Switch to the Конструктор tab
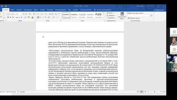This screenshot has height=100, width=177. [28, 10]
